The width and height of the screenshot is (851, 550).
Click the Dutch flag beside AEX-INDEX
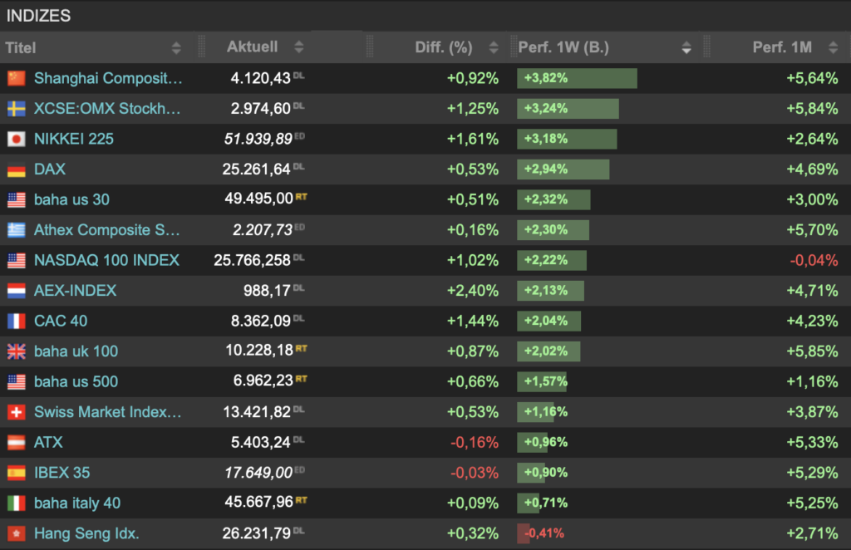tap(16, 291)
